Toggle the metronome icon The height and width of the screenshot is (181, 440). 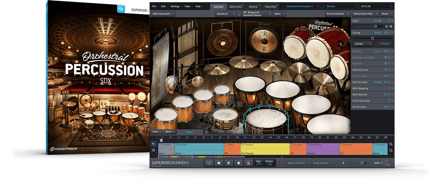[249, 163]
